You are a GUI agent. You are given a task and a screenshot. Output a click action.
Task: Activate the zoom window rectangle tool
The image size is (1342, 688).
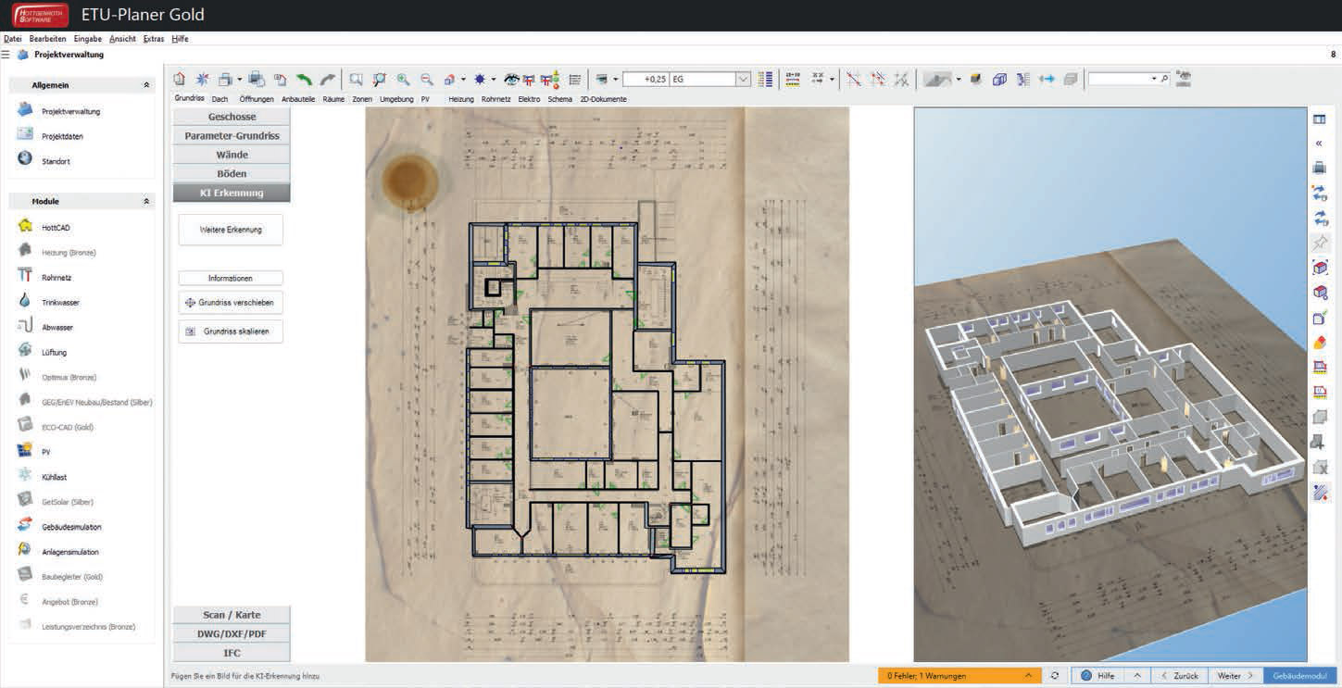click(356, 80)
